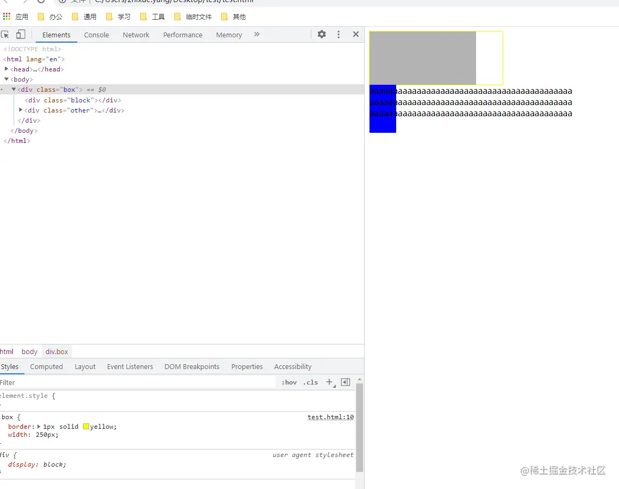The width and height of the screenshot is (619, 489).
Task: Open the 通用 bookmark folder
Action: [84, 17]
